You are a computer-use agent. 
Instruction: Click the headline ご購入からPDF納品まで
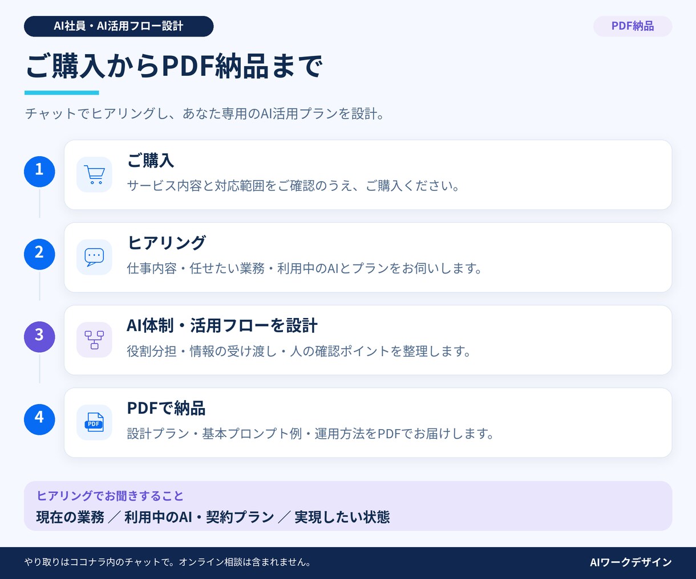point(174,66)
